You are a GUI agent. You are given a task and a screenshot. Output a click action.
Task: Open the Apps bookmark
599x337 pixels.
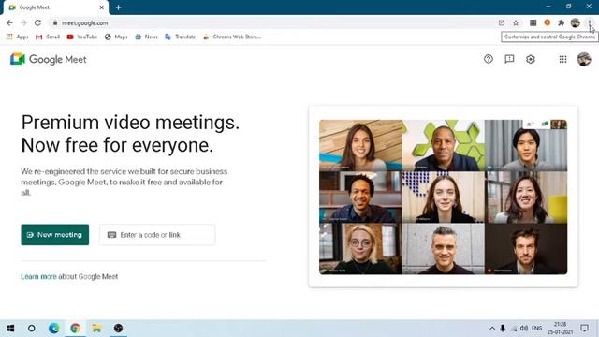[17, 37]
